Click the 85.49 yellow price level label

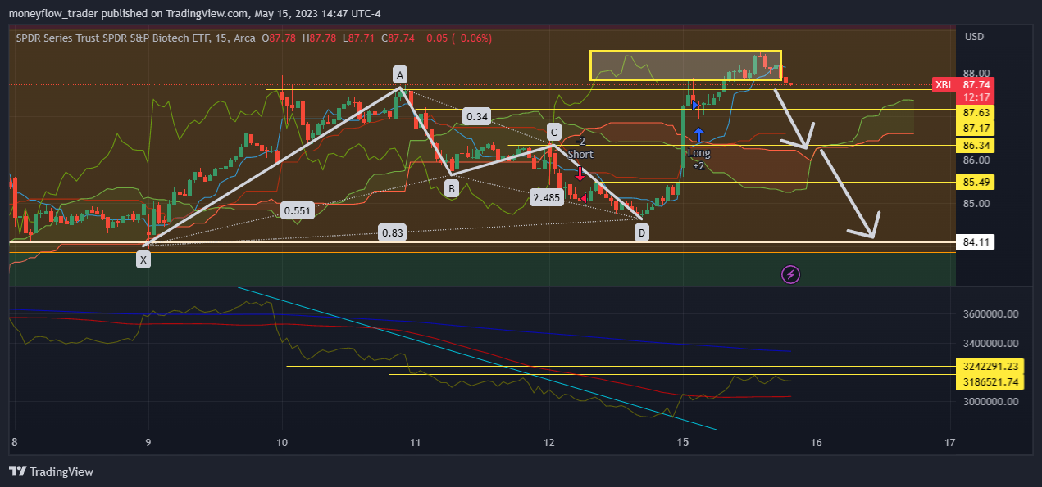[976, 182]
